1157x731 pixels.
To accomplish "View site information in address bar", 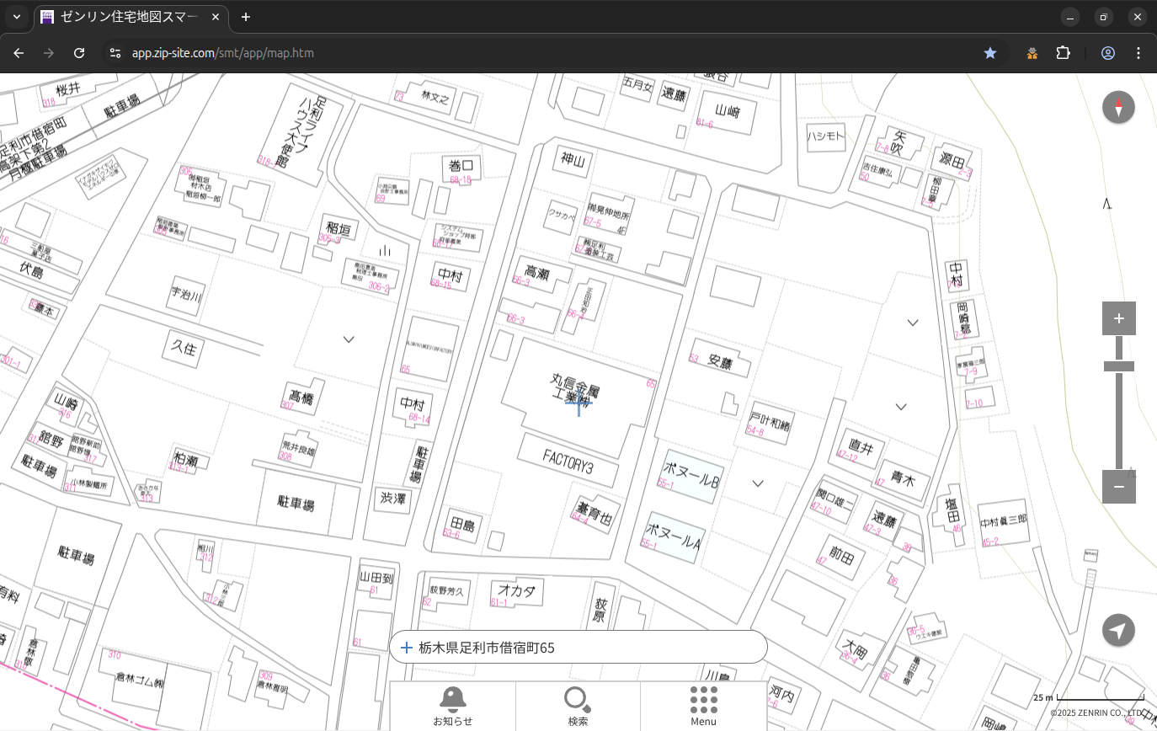I will pyautogui.click(x=115, y=53).
